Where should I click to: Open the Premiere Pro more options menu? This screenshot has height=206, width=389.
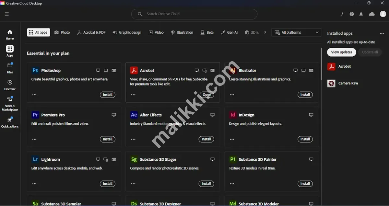coord(34,139)
